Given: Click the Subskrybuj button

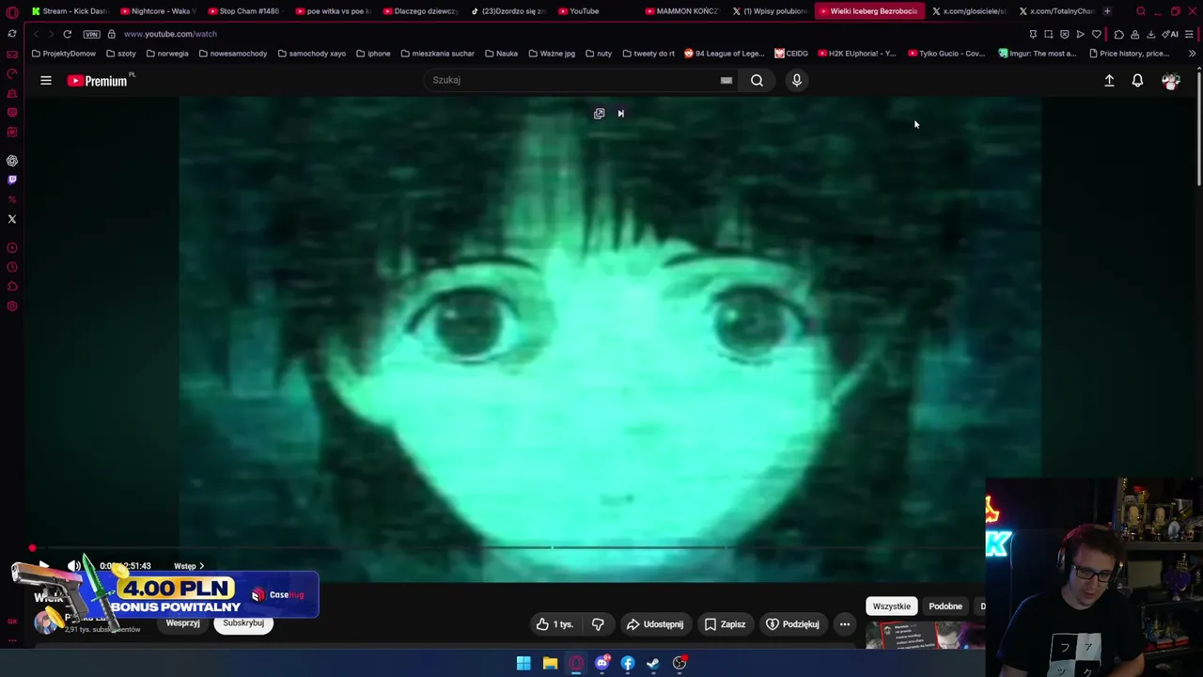Looking at the screenshot, I should pos(243,623).
